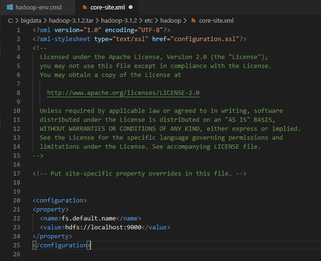Place cursor on 'fs.default.name' text

tap(89, 218)
